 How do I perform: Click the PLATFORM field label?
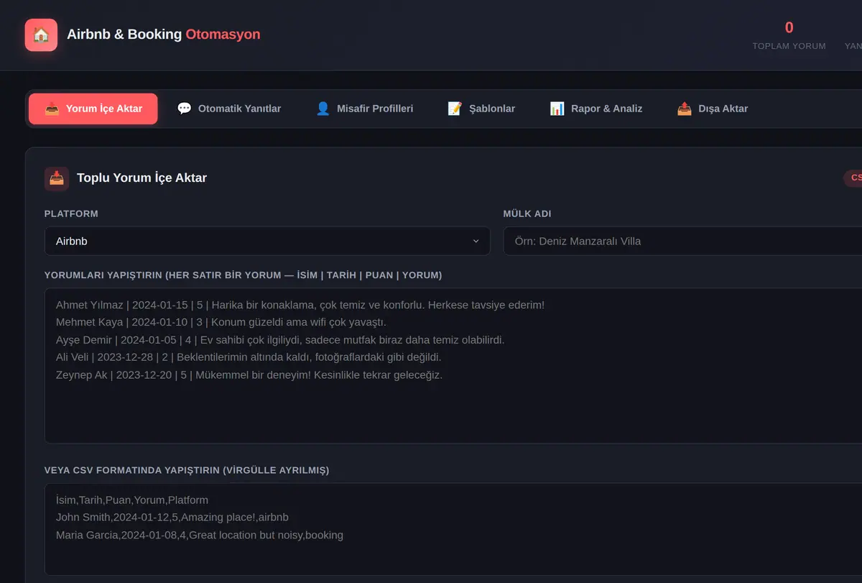pyautogui.click(x=71, y=214)
